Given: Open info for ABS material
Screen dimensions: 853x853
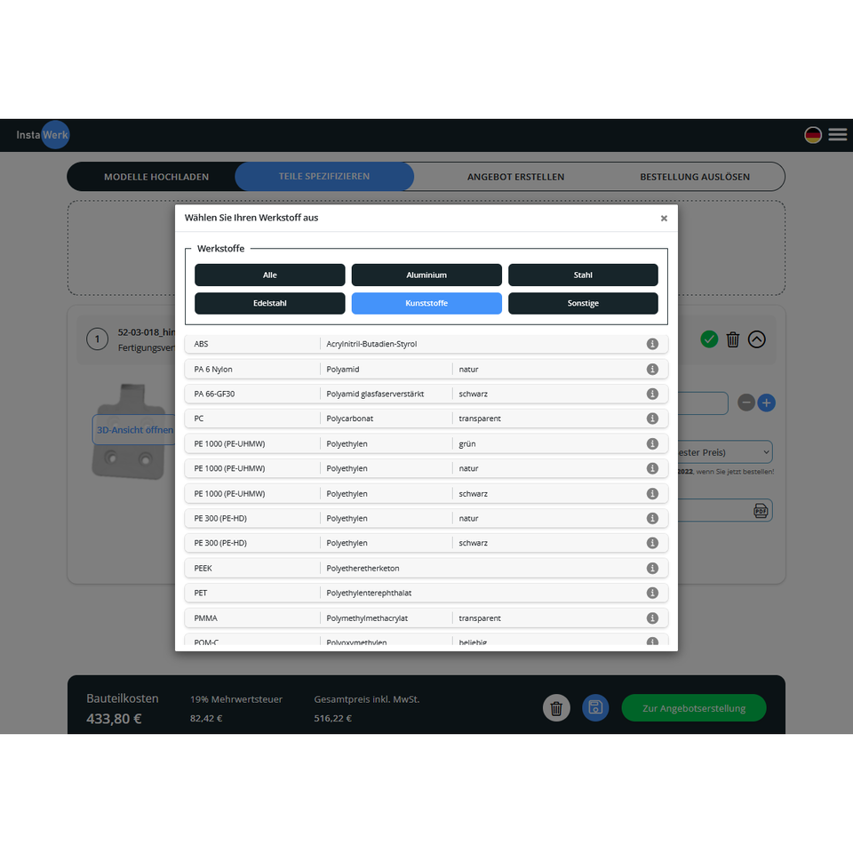Looking at the screenshot, I should tap(652, 344).
